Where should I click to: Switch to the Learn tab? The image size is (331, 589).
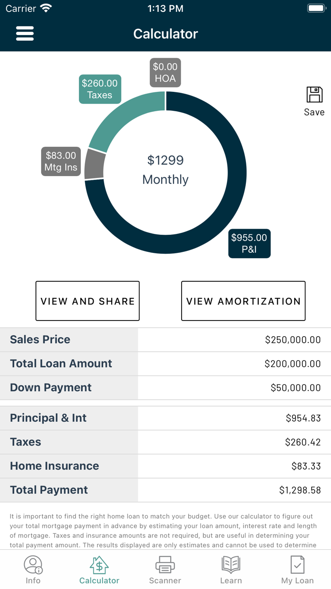(x=231, y=565)
